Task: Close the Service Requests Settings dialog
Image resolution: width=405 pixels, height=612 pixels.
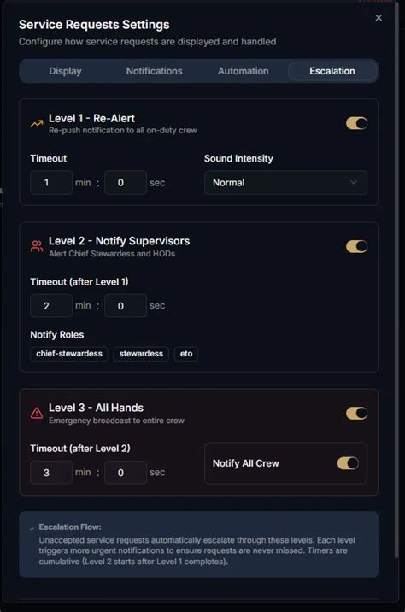Action: click(x=379, y=18)
